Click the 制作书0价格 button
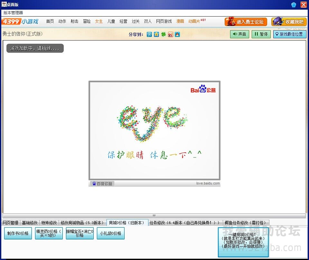Viewport: 309px width, 260px height. coord(18,233)
